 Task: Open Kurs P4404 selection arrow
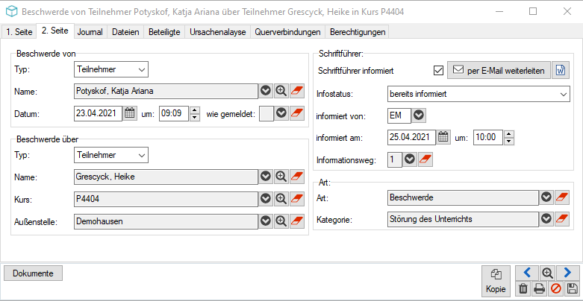click(266, 199)
